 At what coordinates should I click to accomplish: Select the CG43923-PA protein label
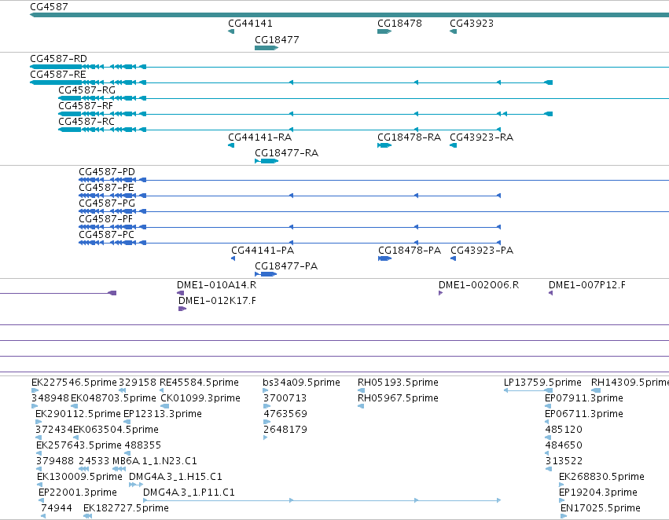click(482, 251)
